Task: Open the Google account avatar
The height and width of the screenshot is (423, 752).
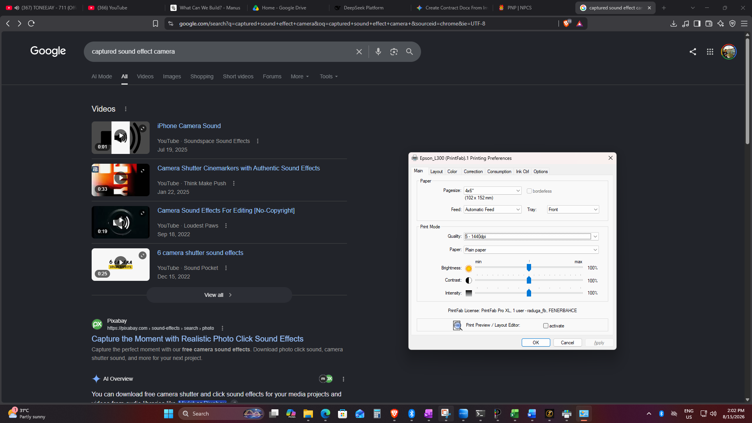Action: [728, 52]
